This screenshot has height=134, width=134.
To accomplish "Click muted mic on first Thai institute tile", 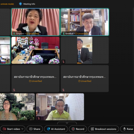I will coord(14,90).
